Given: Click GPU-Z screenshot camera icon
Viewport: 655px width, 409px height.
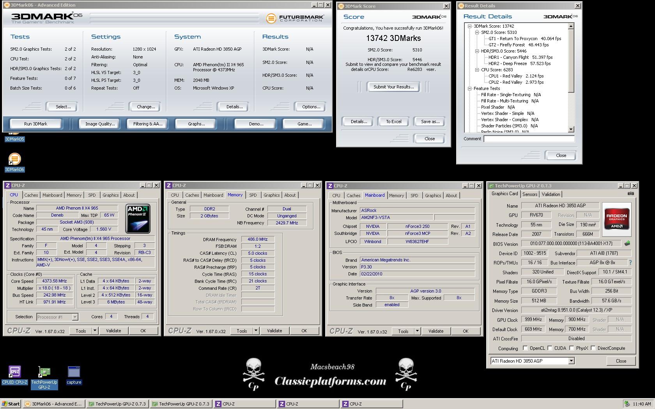Looking at the screenshot, I should pos(630,194).
